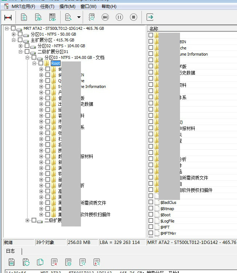
Task: Collapse the MRT ATA2 disk tree node
Action: pos(7,28)
